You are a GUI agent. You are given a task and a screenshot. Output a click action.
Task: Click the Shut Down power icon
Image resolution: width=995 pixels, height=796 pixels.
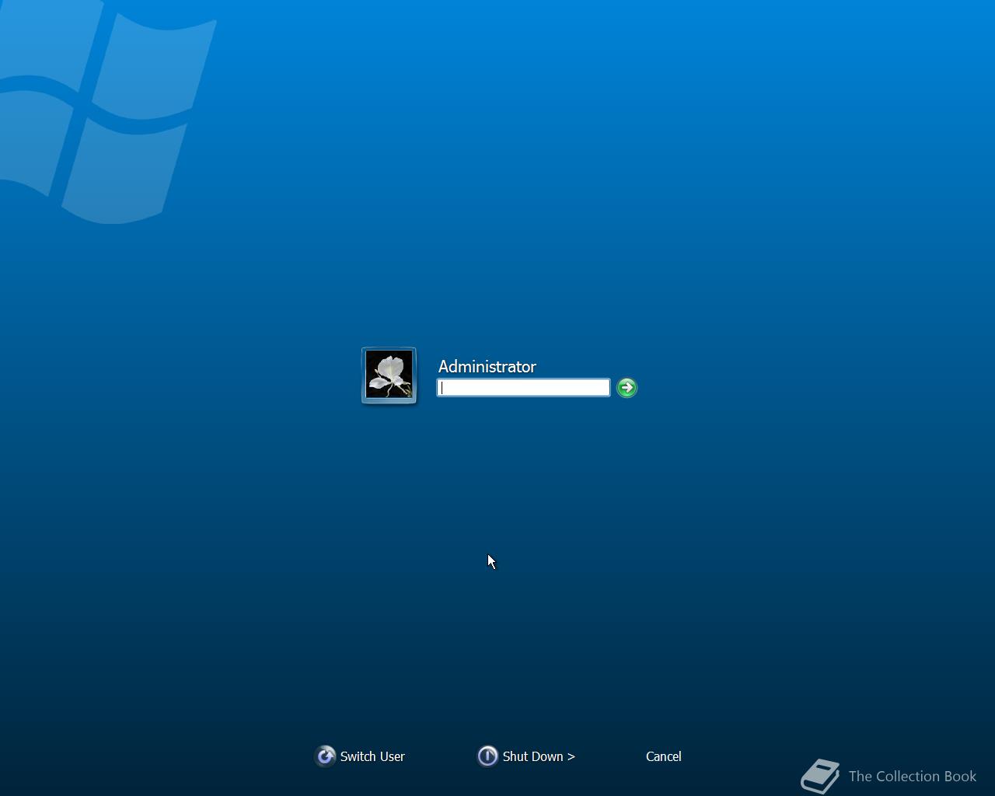pyautogui.click(x=487, y=756)
